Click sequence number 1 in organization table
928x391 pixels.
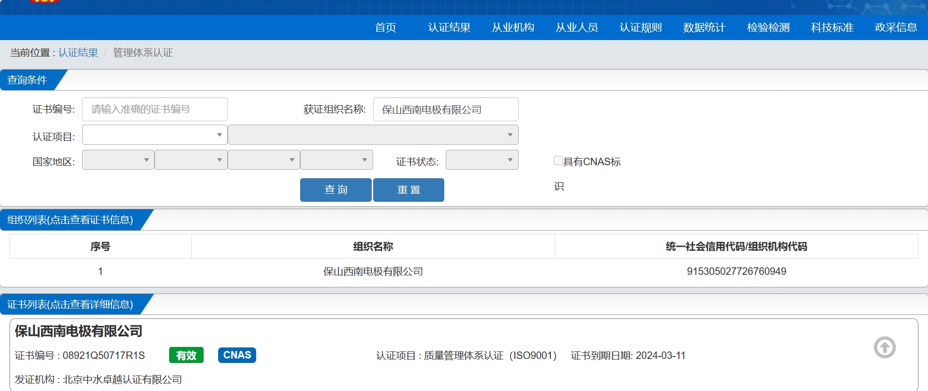pyautogui.click(x=101, y=271)
